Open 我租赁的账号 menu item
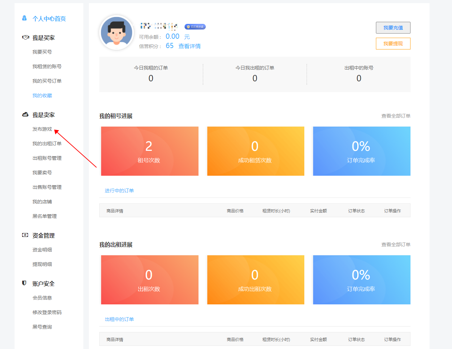 click(47, 66)
